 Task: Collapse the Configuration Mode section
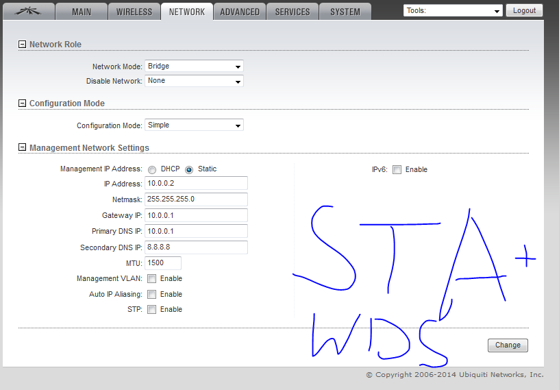point(22,103)
